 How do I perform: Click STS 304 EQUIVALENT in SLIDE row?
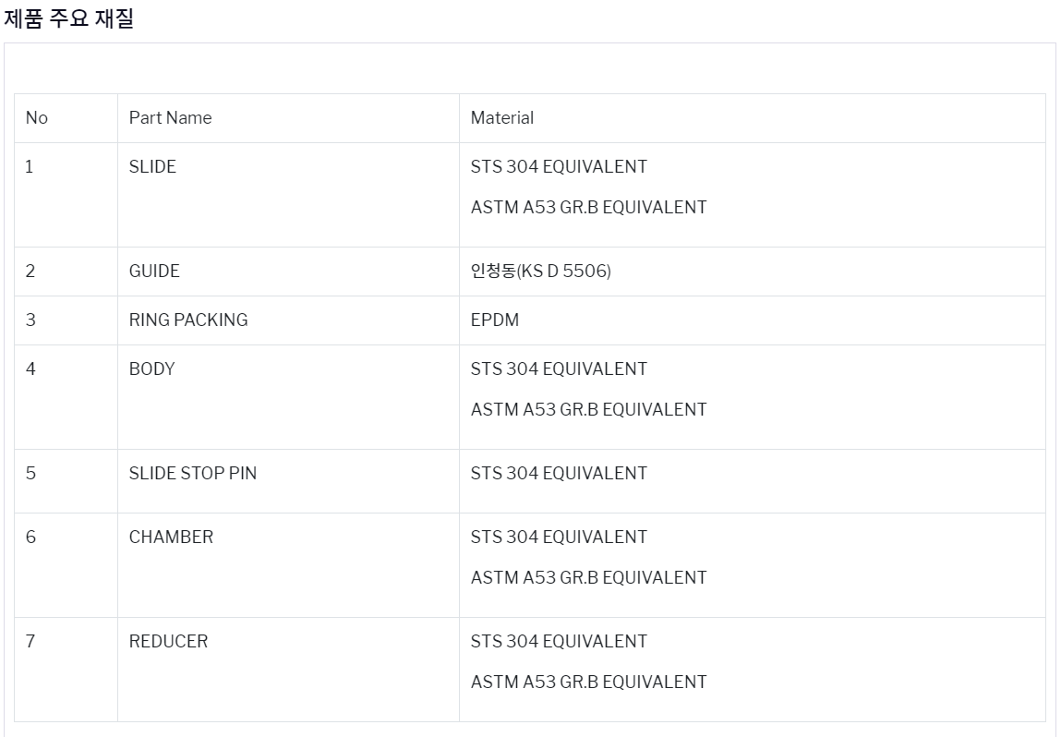click(x=559, y=166)
